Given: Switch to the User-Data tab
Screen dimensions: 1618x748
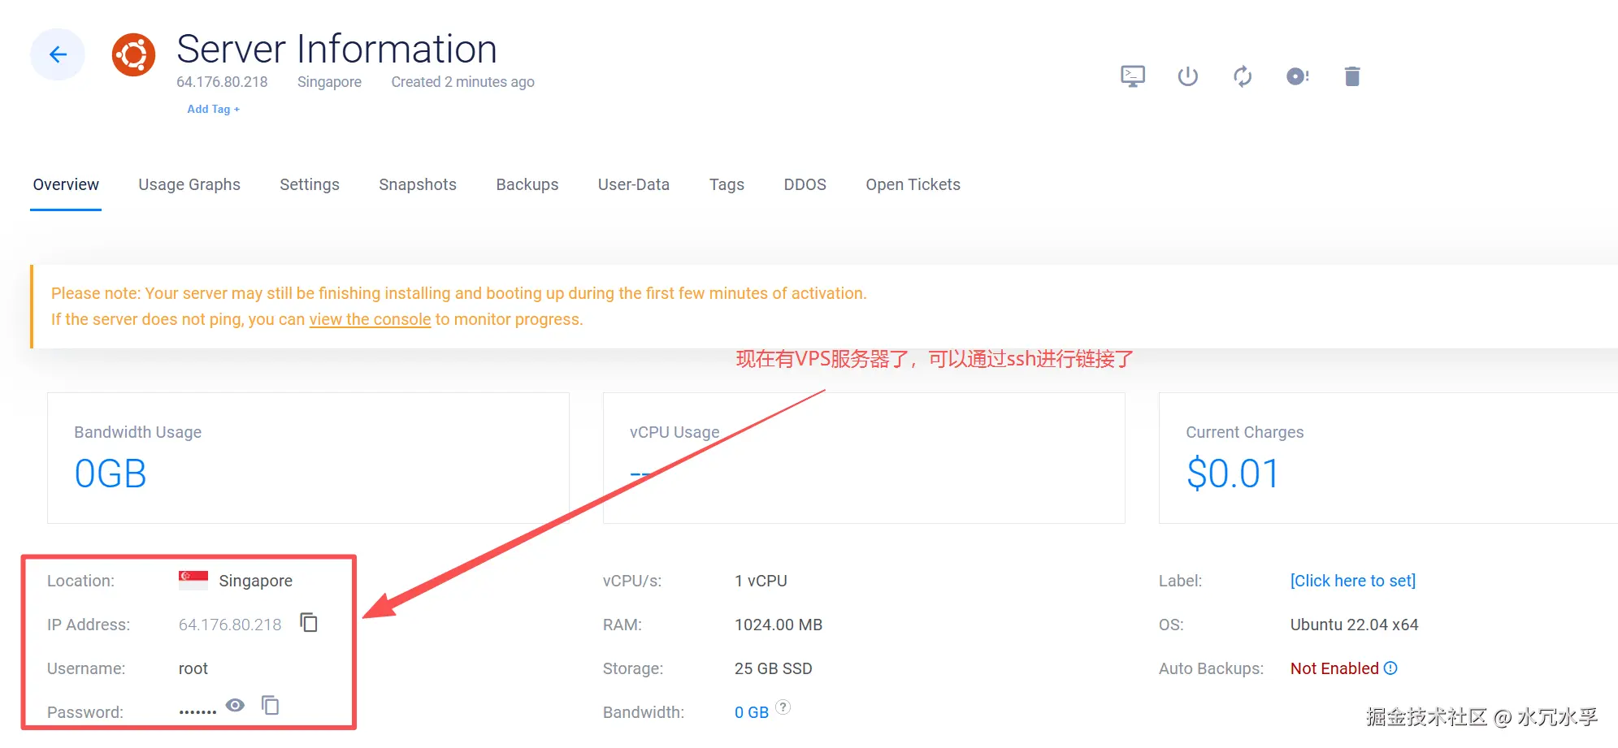Looking at the screenshot, I should [x=634, y=184].
